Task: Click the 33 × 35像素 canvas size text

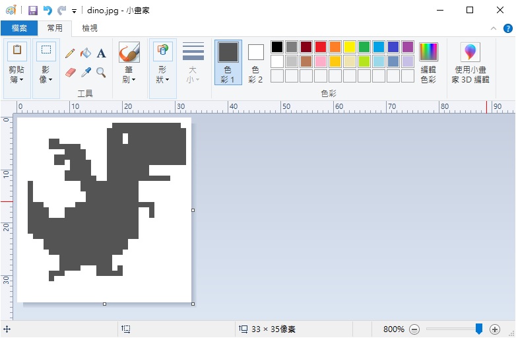Action: point(273,329)
